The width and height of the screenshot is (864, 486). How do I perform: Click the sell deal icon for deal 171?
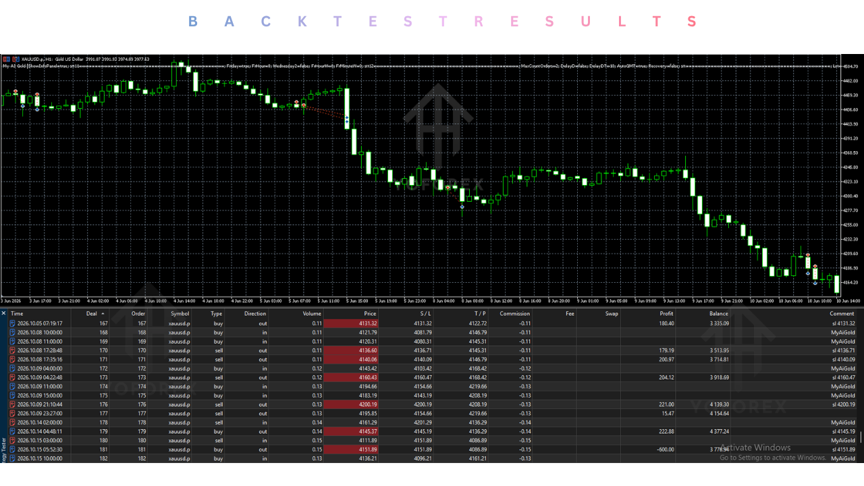pos(12,359)
